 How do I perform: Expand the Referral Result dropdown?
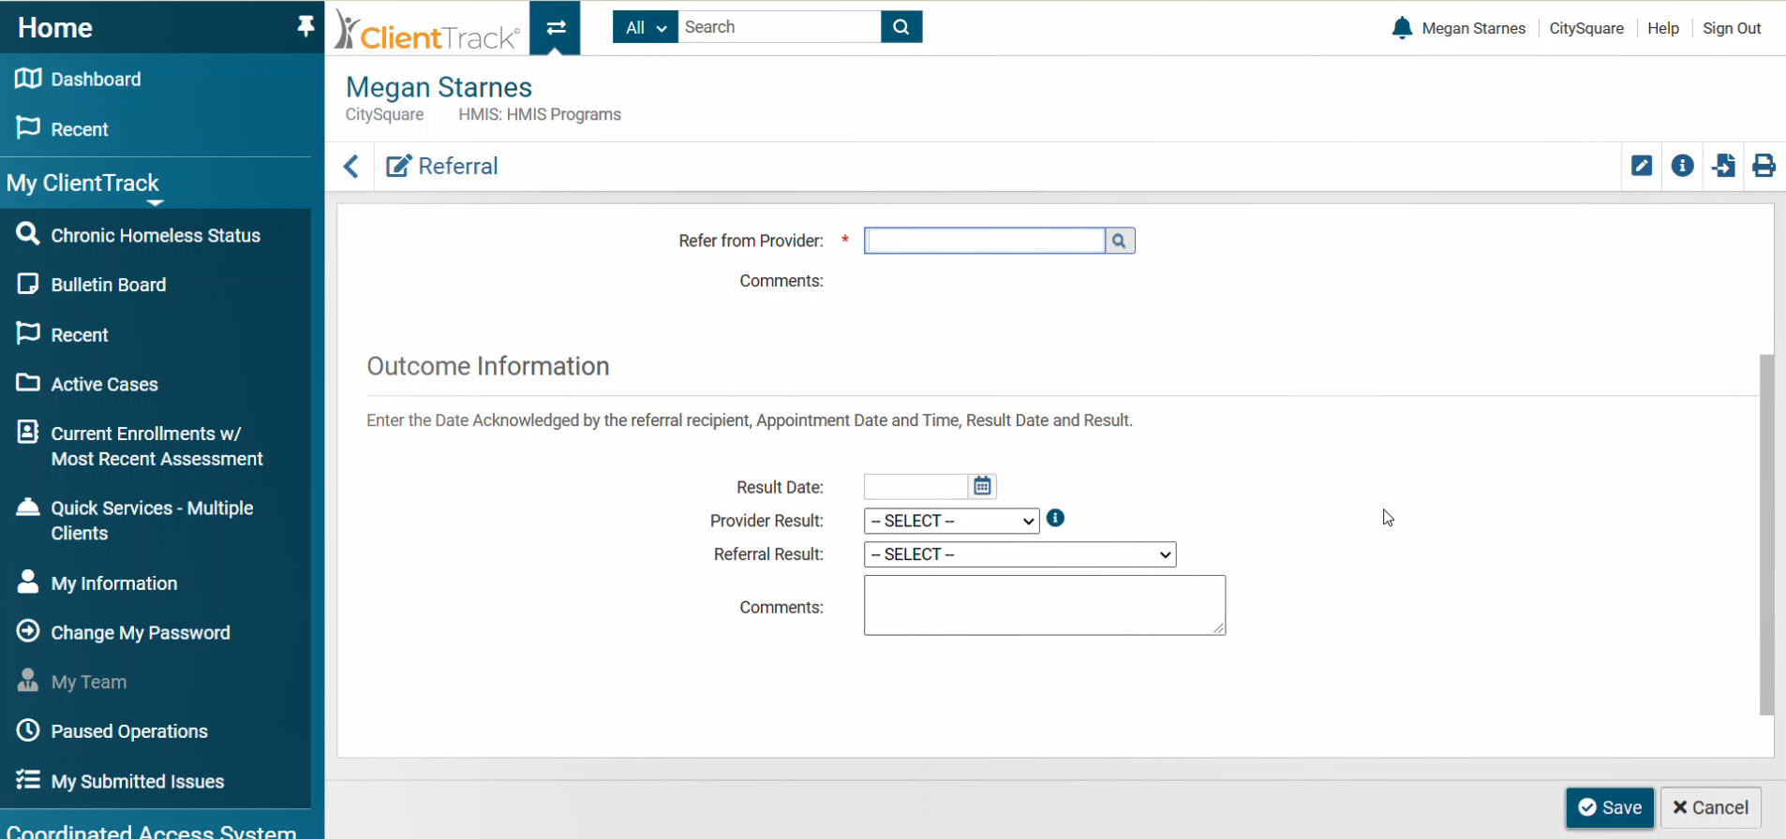coord(1020,554)
